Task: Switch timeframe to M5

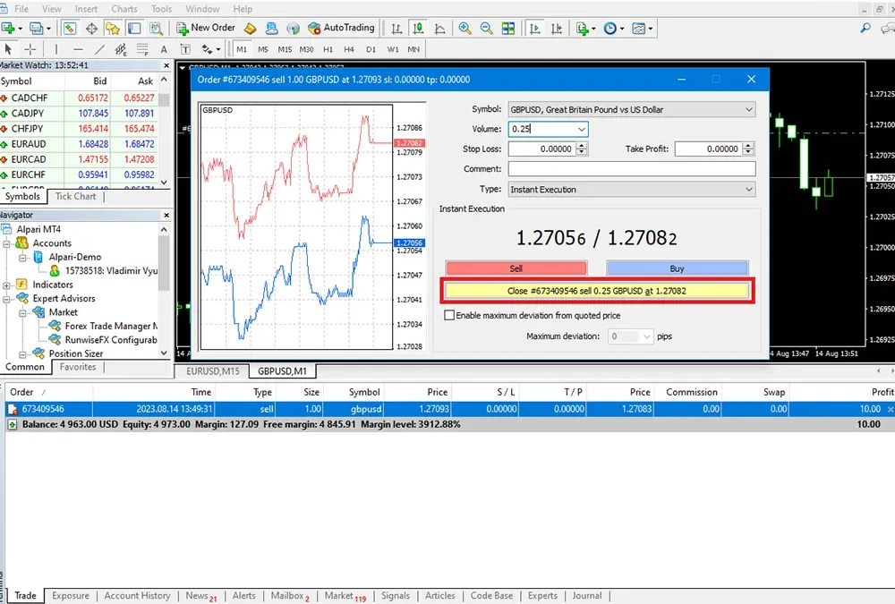Action: 263,50
